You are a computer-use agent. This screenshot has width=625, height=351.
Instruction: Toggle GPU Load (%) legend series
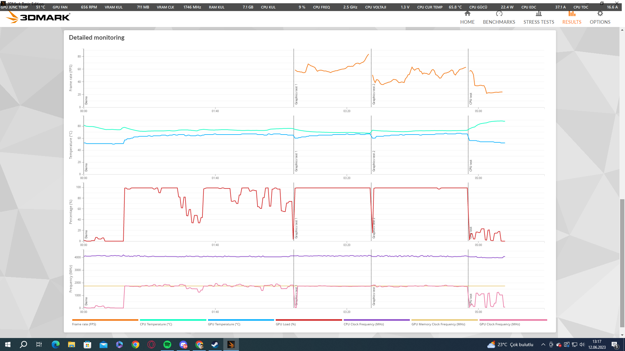[285, 324]
